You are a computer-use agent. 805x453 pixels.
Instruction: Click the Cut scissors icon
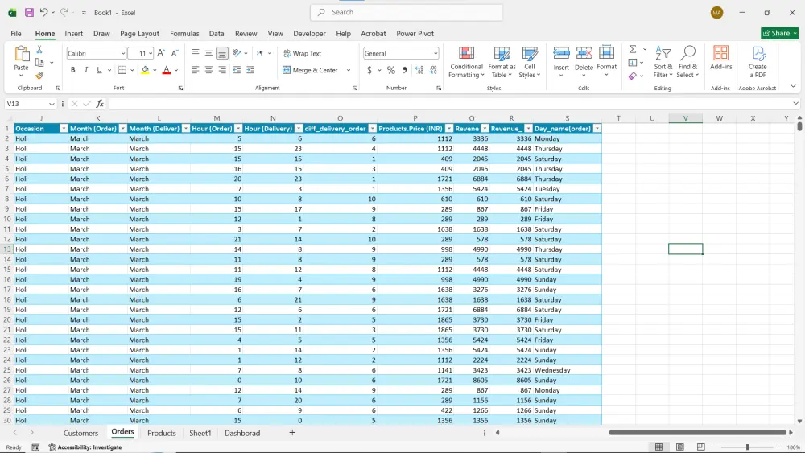pyautogui.click(x=39, y=50)
